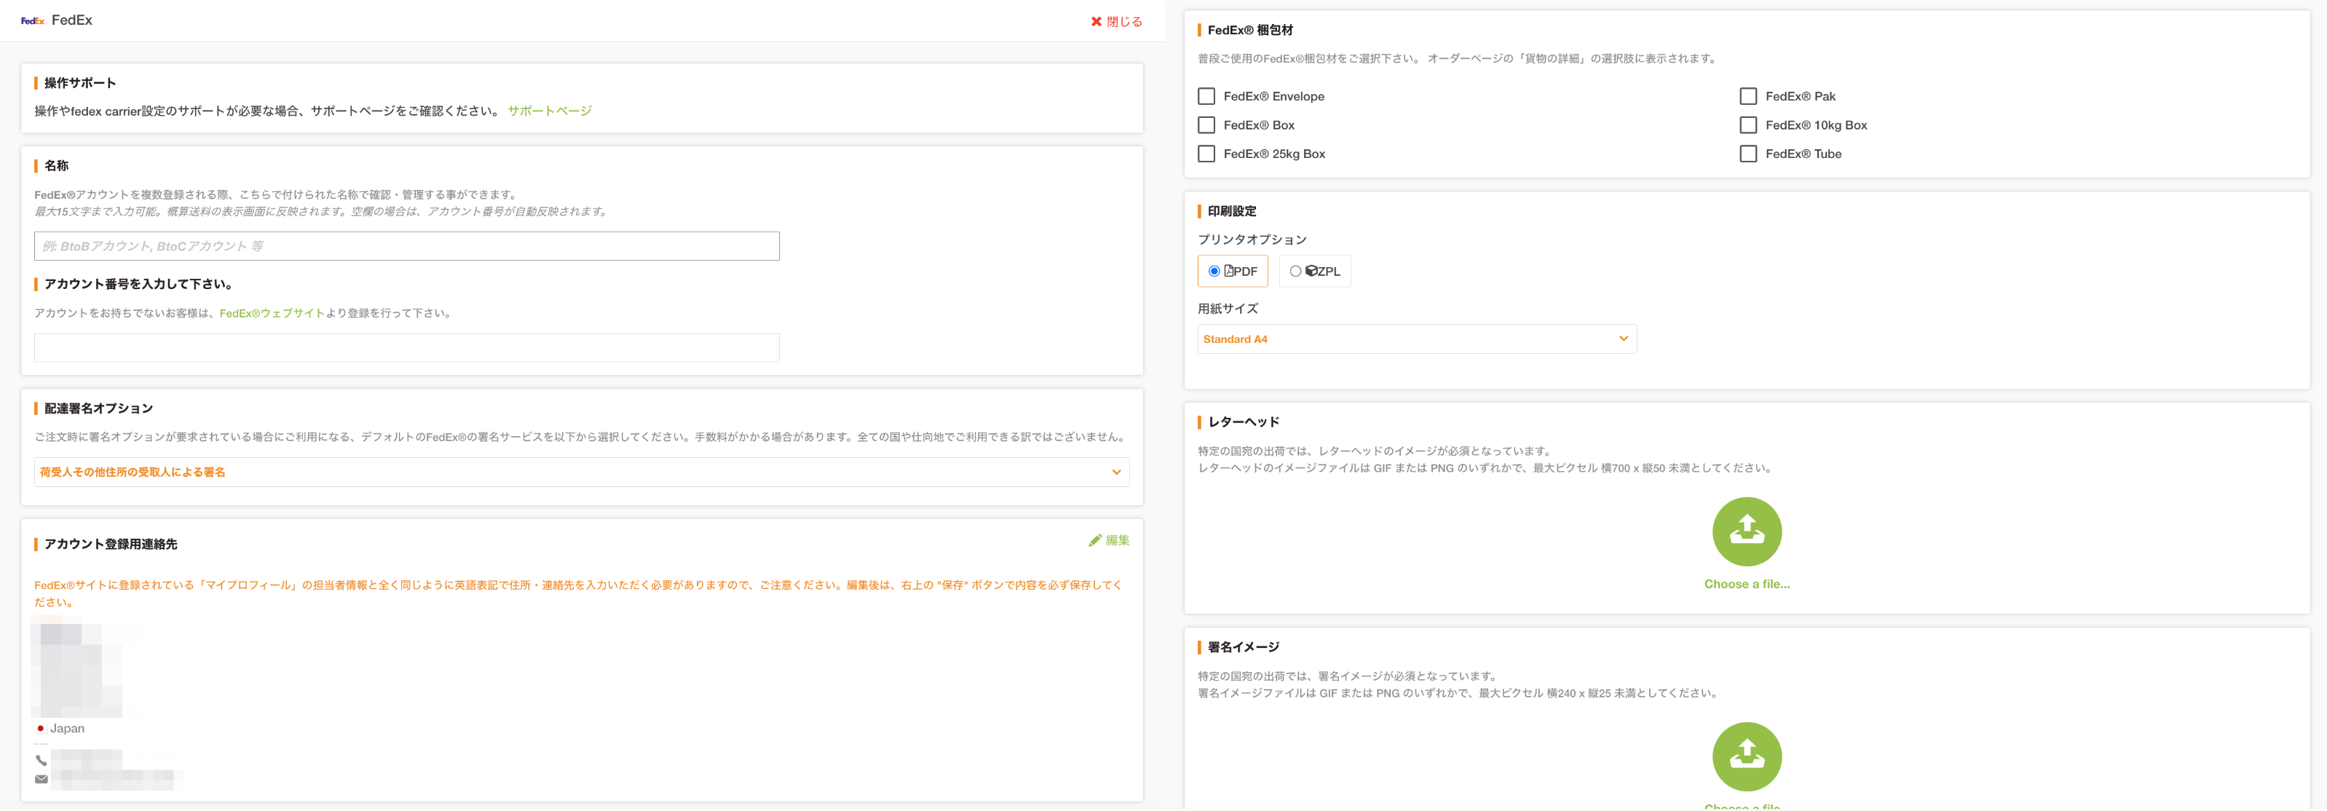
Task: Open the FedEx®ウェブサイト registration link
Action: pyautogui.click(x=271, y=313)
